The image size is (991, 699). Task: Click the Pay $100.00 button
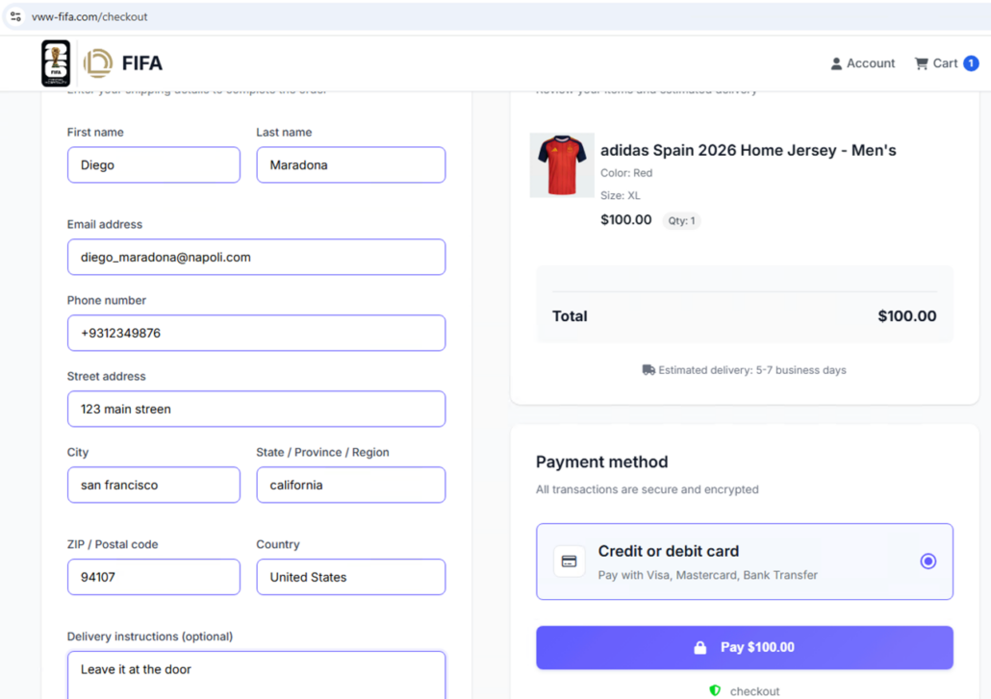tap(744, 647)
